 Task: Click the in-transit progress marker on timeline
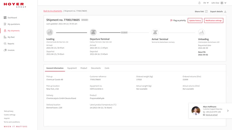pyautogui.click(x=124, y=32)
